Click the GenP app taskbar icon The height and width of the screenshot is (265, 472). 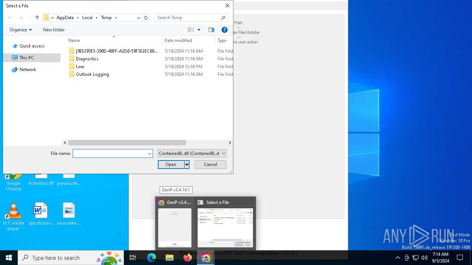click(x=205, y=258)
